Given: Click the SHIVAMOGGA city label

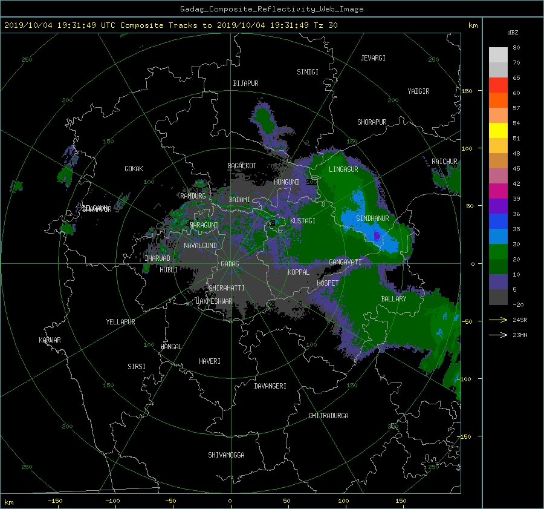Looking at the screenshot, I should (226, 455).
